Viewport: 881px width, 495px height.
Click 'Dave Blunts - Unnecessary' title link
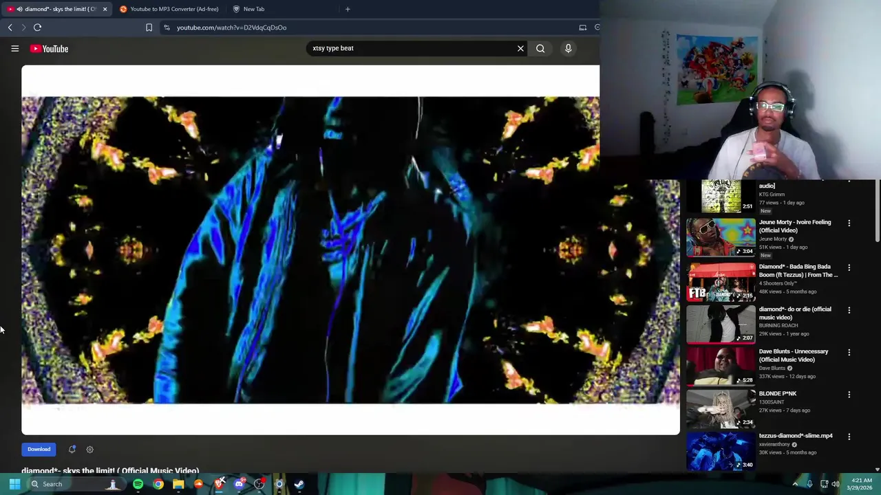794,355
